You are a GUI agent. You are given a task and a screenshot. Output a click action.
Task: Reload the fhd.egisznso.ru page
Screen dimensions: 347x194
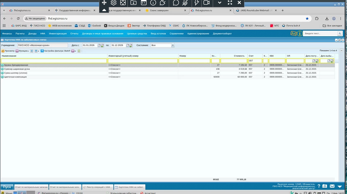click(x=18, y=18)
